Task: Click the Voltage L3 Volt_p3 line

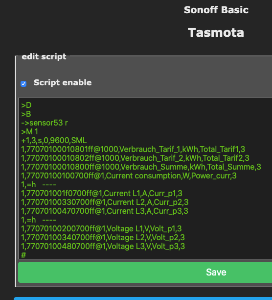Action: (103, 246)
